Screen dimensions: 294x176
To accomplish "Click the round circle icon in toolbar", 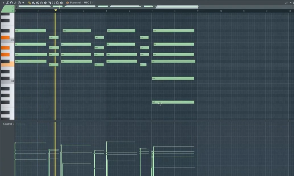I will [x=19, y=3].
